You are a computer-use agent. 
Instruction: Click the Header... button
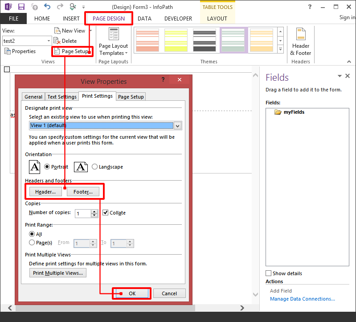[x=45, y=192]
